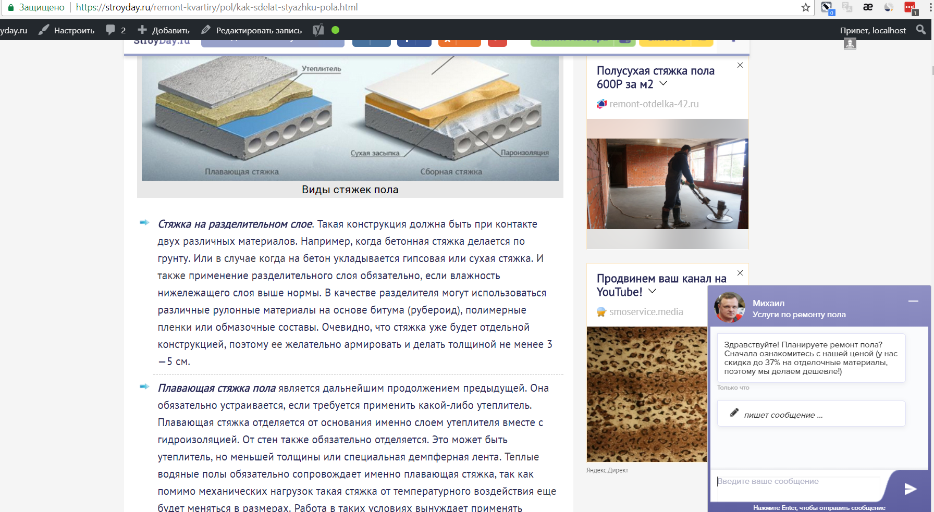Click the æ browser extension icon
Viewport: 934px width, 512px height.
click(868, 7)
